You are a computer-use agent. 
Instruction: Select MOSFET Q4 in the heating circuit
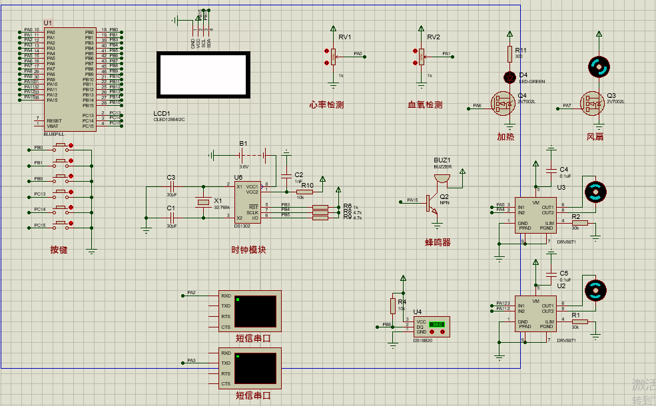[503, 103]
